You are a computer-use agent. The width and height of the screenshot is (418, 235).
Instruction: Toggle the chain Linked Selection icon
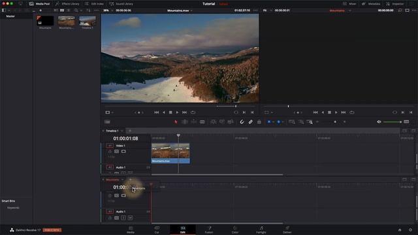coord(251,122)
